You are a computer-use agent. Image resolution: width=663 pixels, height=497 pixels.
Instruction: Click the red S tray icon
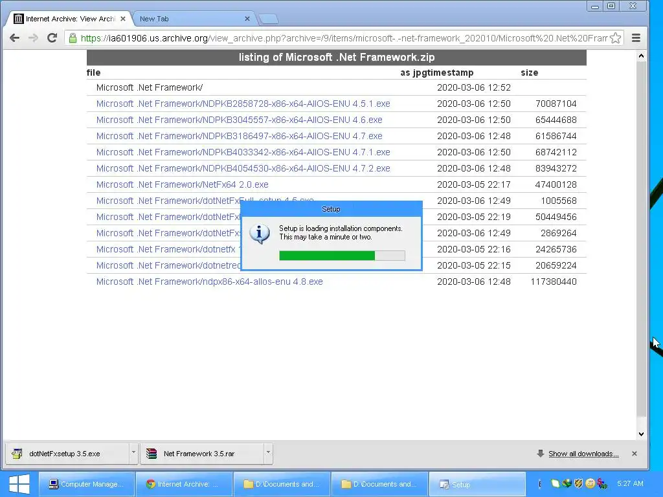pyautogui.click(x=602, y=483)
